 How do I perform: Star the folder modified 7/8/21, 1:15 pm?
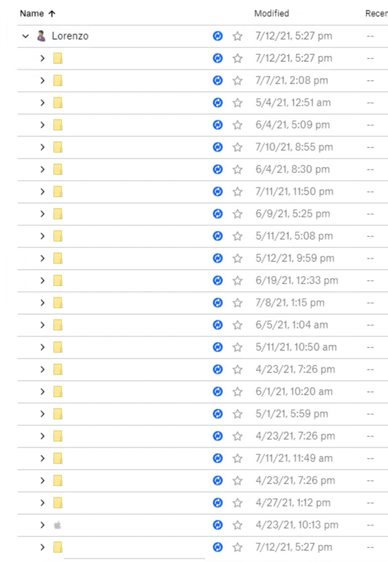point(237,303)
